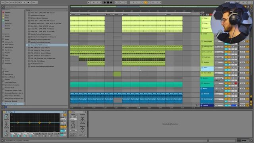The height and width of the screenshot is (143, 254).
Task: Select the green Snare Build clip
Action: 117,74
